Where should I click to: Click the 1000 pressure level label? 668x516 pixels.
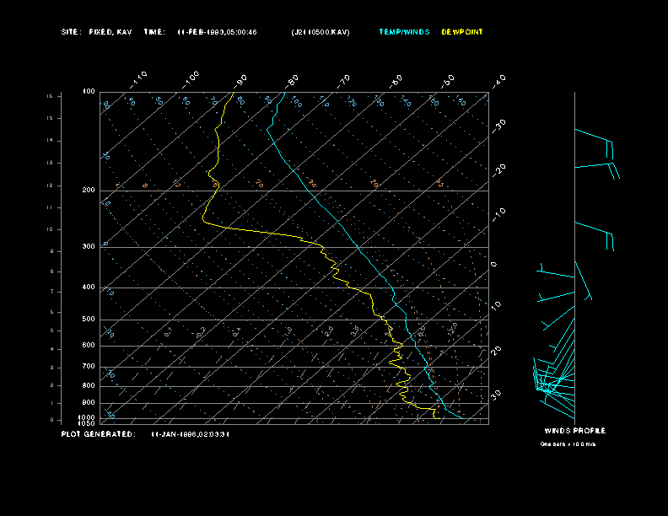[x=87, y=417]
